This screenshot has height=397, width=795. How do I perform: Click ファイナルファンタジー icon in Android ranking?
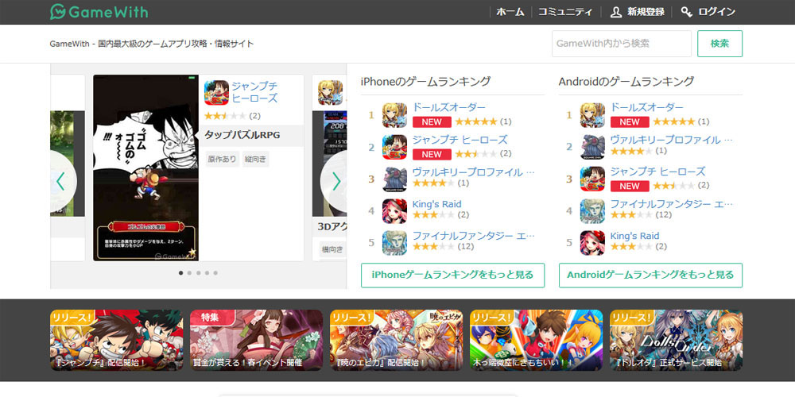(592, 211)
